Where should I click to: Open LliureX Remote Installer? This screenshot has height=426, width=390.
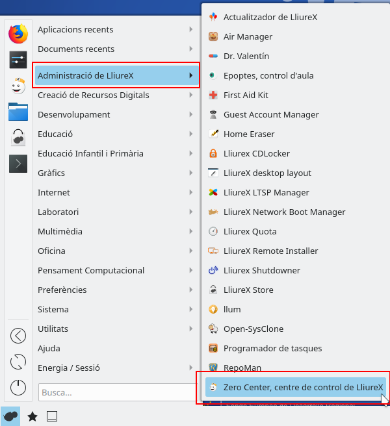[x=270, y=251]
